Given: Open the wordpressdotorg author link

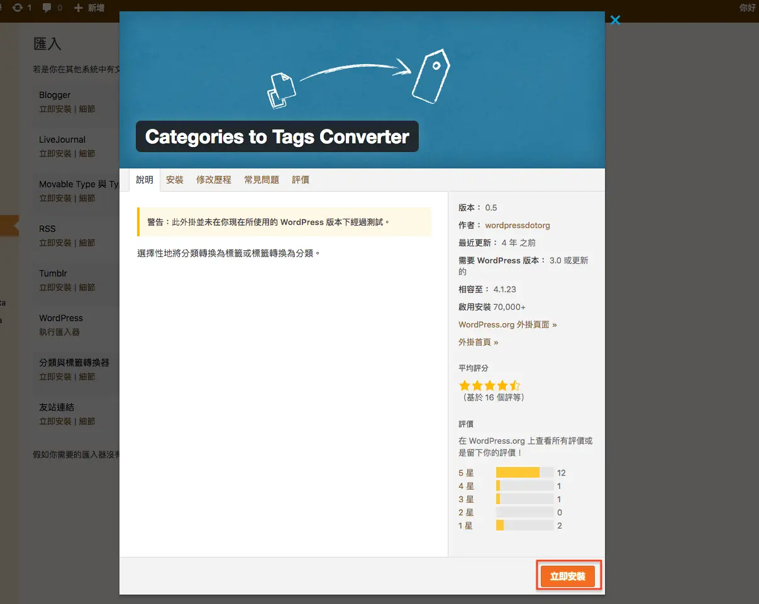Looking at the screenshot, I should (x=518, y=225).
